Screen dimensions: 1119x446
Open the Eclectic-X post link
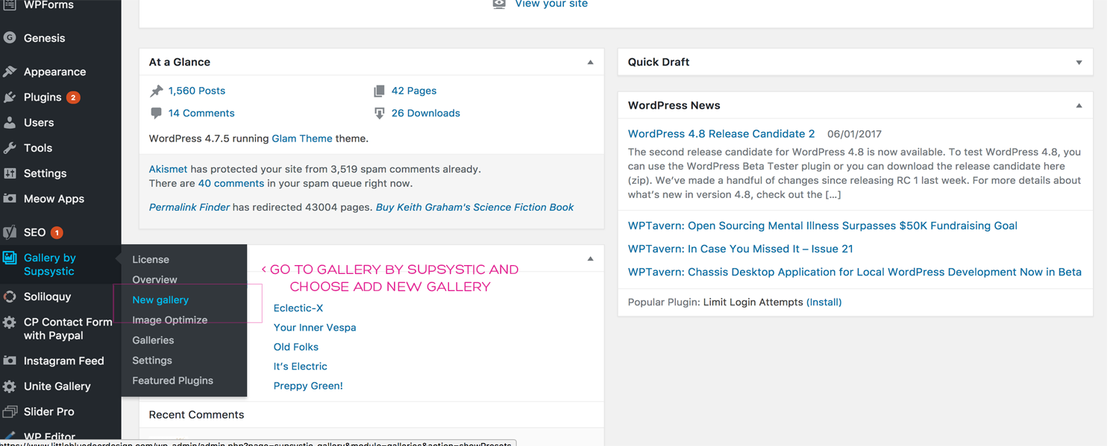[298, 308]
